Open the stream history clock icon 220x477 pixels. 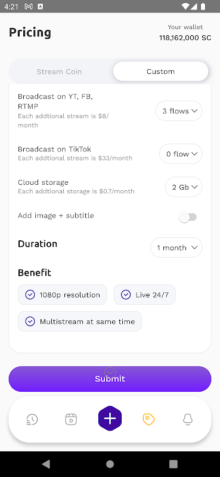32,419
